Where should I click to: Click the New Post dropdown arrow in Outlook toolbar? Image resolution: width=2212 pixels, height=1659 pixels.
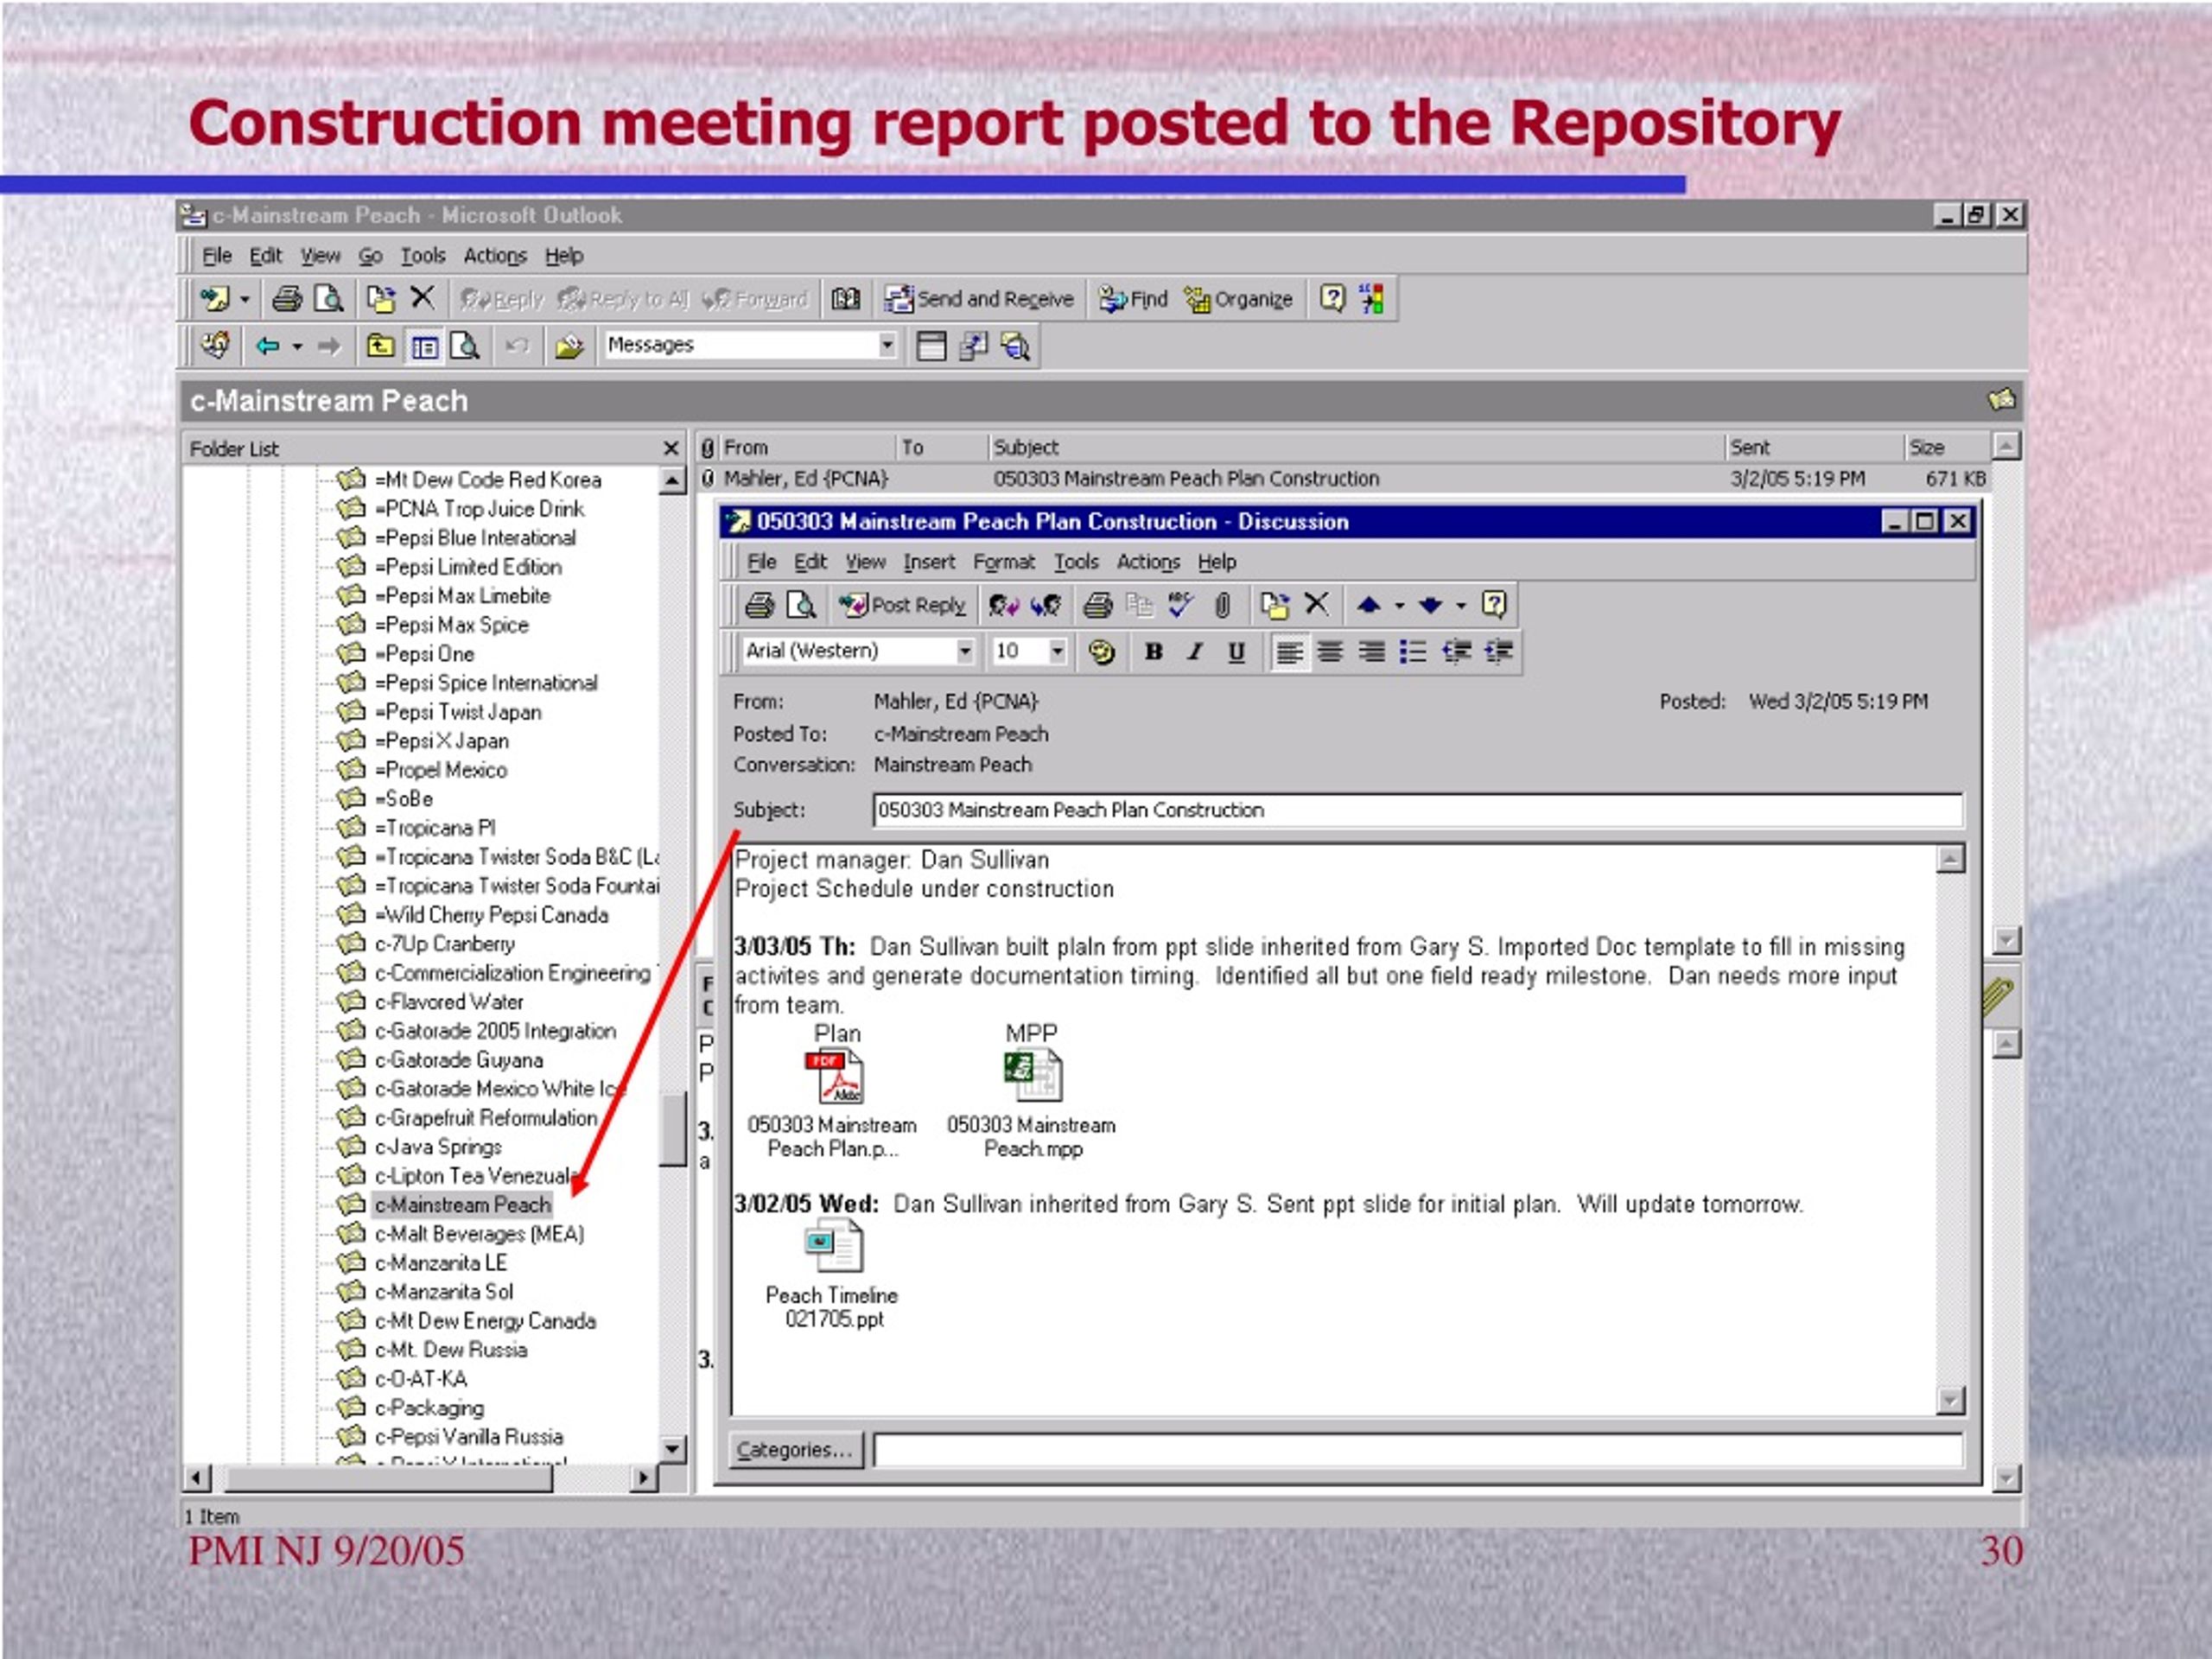[245, 299]
